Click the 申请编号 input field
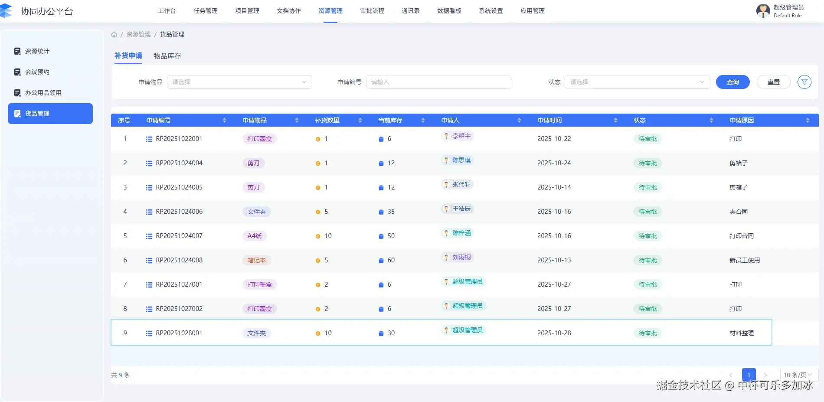Viewport: 824px width, 402px height. (438, 82)
